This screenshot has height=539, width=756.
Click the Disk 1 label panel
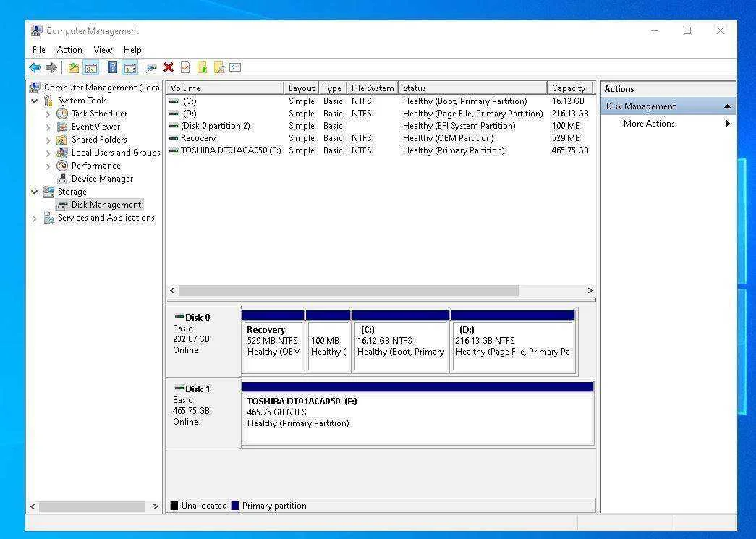click(x=203, y=413)
